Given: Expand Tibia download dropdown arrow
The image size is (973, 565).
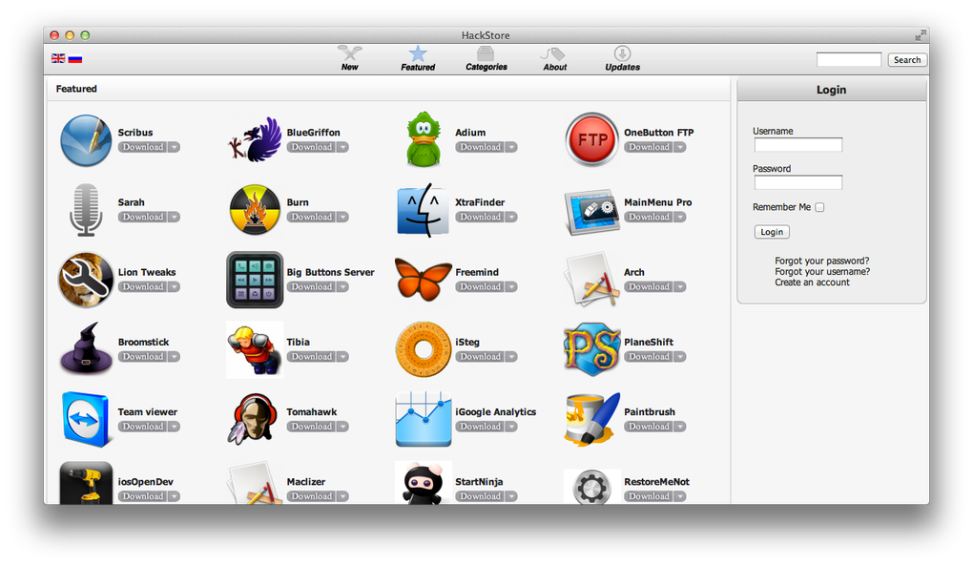Looking at the screenshot, I should point(343,356).
